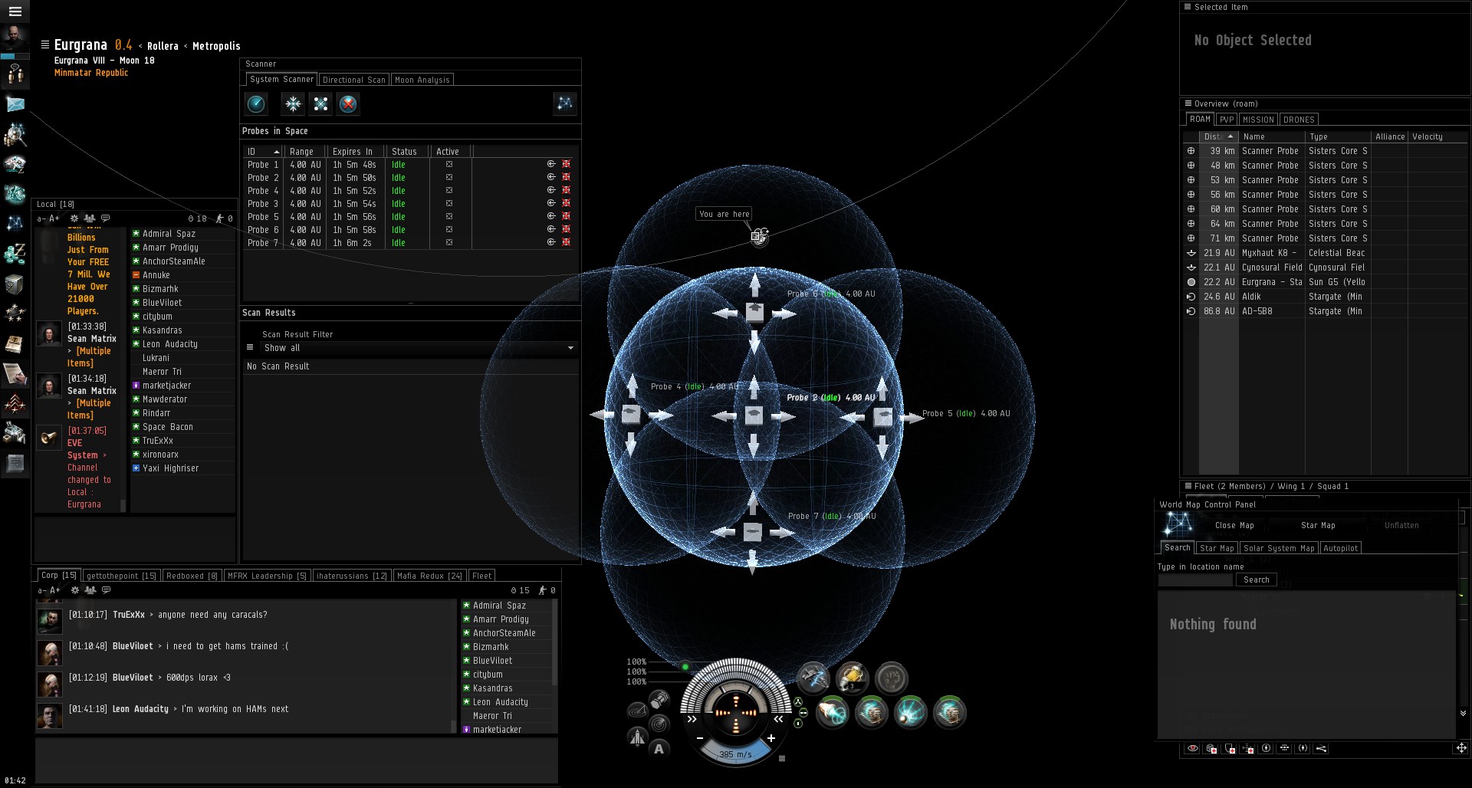Click the Probe 2 cube in the space view

754,415
